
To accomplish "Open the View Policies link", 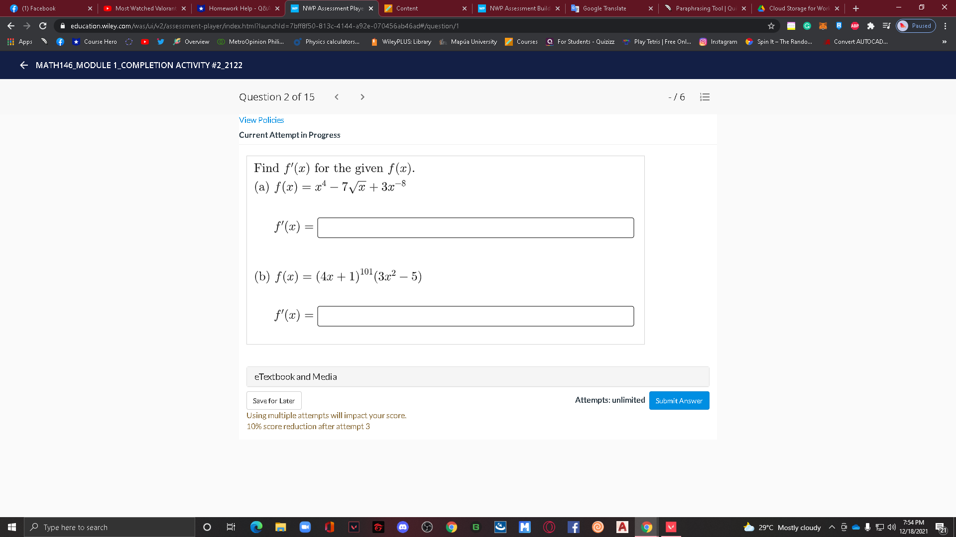I will tap(261, 120).
